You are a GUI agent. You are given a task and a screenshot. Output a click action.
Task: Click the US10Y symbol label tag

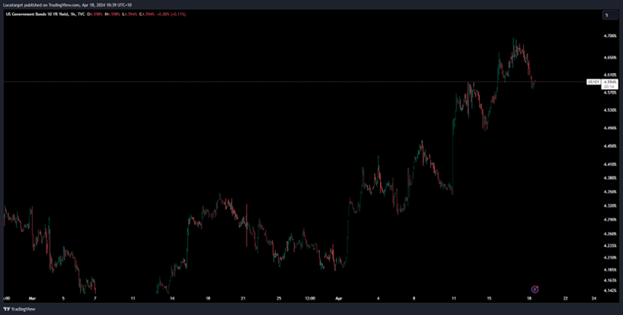click(x=593, y=81)
